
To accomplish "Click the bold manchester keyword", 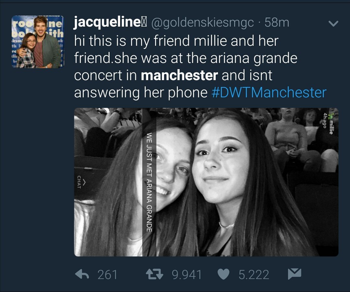I will point(179,75).
